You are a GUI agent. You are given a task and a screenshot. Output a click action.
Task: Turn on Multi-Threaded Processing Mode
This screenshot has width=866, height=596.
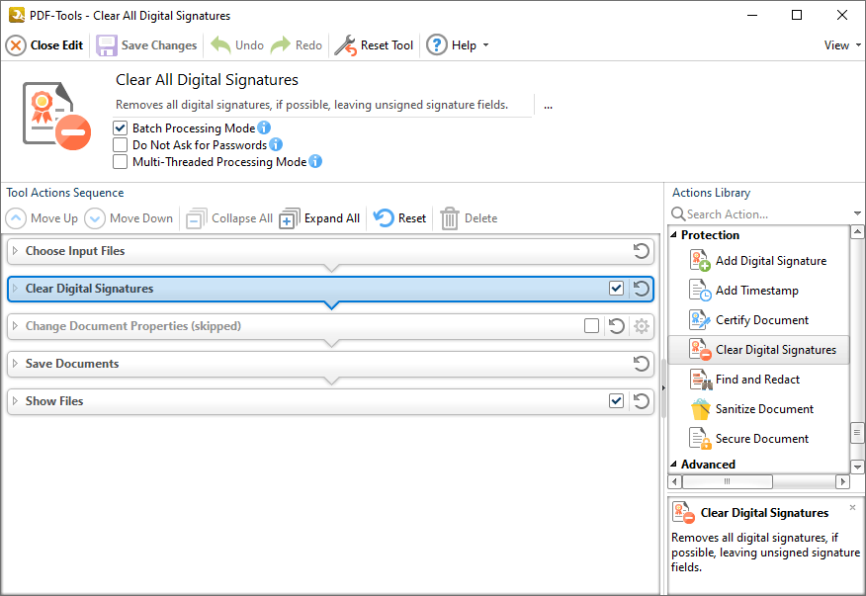point(120,161)
